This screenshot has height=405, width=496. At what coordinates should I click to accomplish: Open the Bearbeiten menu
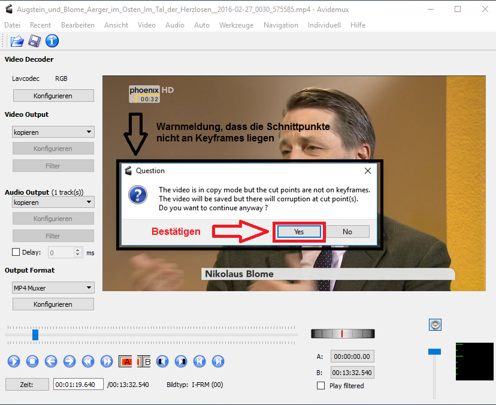click(78, 25)
